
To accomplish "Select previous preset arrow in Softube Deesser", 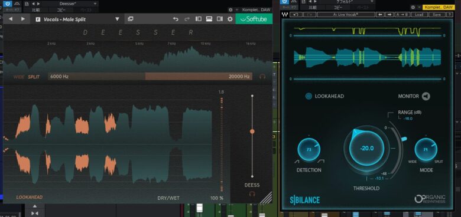I will (x=11, y=19).
